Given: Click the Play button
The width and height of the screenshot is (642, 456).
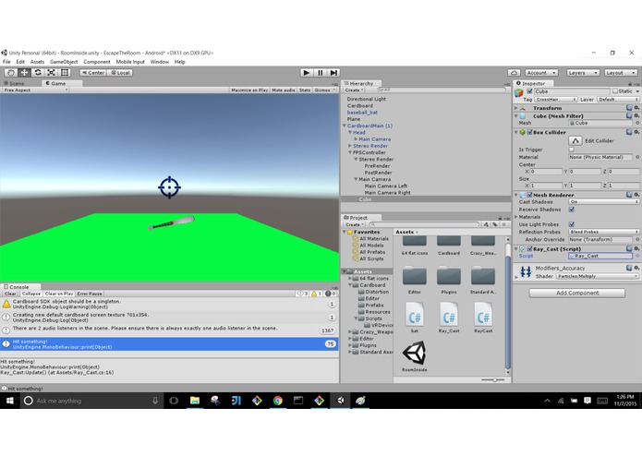Looking at the screenshot, I should 306,72.
